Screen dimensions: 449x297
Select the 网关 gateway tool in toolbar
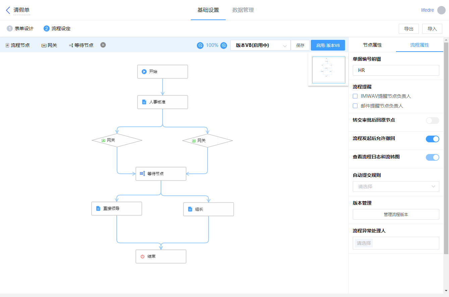pyautogui.click(x=49, y=45)
